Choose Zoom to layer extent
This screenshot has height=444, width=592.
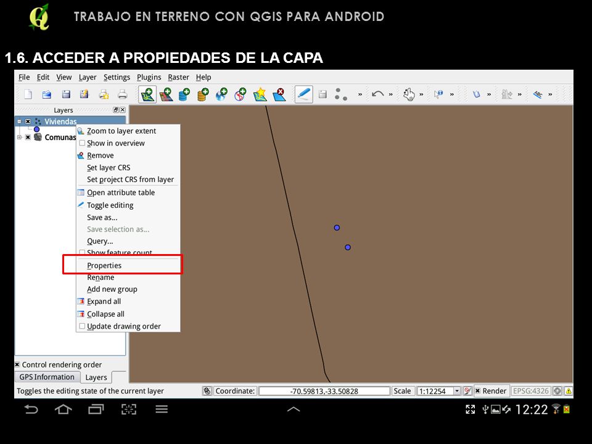click(128, 131)
